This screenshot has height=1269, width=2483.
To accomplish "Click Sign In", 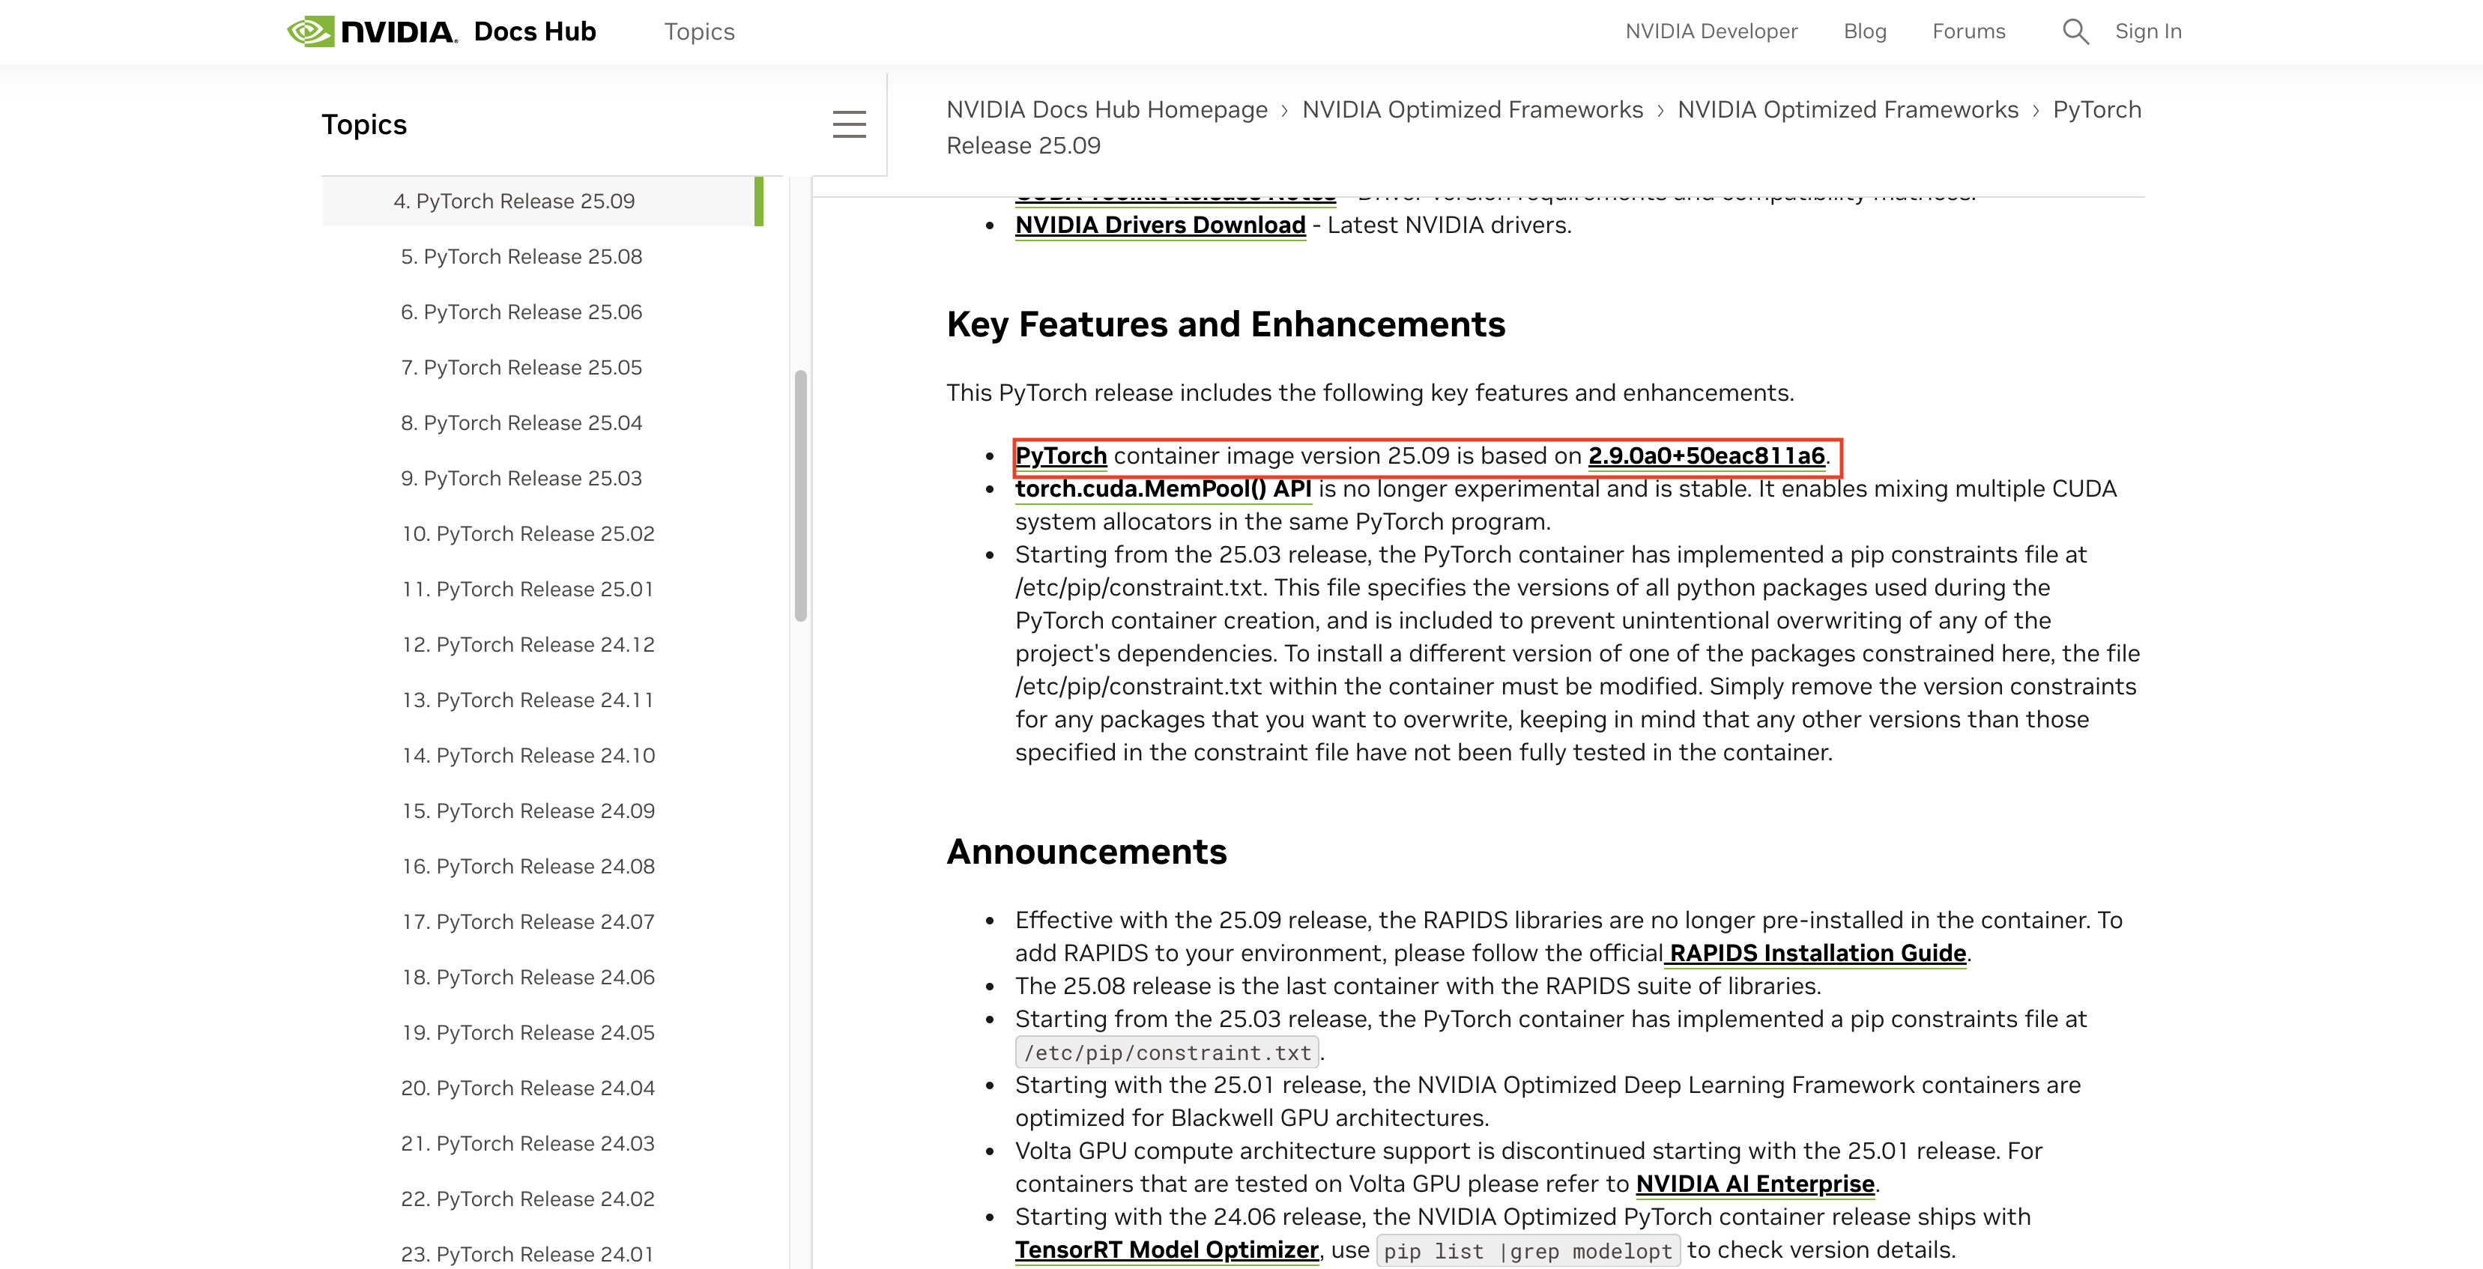I will (2147, 31).
